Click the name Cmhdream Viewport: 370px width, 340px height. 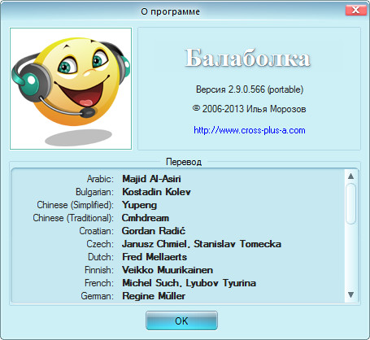[146, 218]
